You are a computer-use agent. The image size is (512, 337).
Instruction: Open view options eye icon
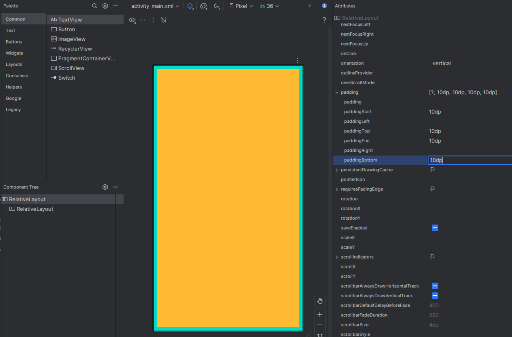(x=132, y=20)
